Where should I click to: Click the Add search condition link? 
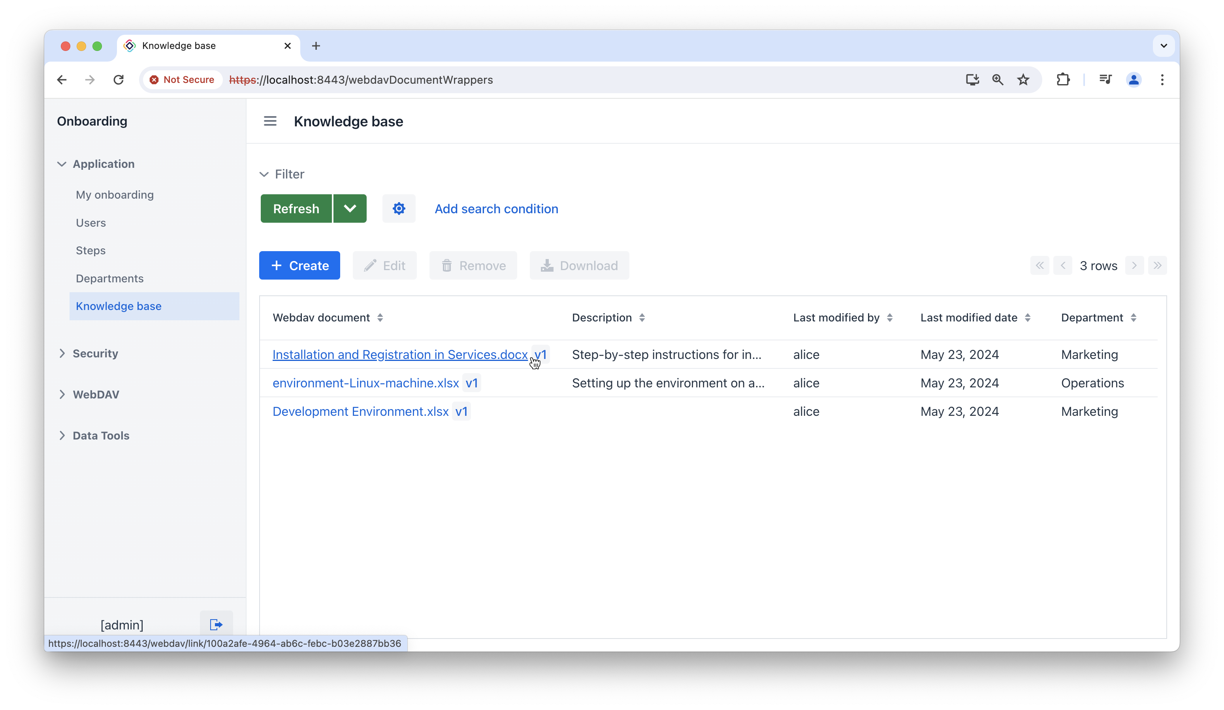pos(496,208)
